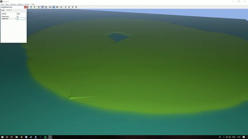The image size is (248, 139).
Task: Click the volume icon in system tray
Action: pos(227,137)
